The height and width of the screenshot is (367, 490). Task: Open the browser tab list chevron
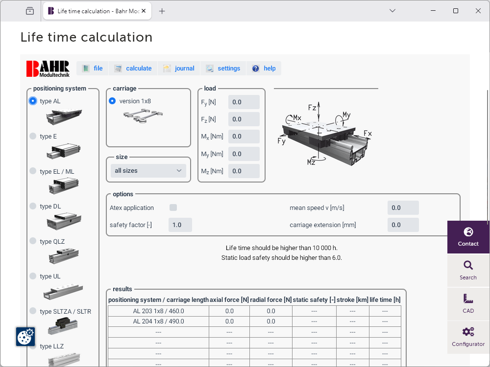coord(392,11)
